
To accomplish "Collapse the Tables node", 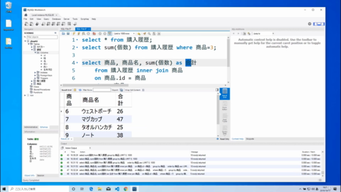I will pyautogui.click(x=28, y=44).
